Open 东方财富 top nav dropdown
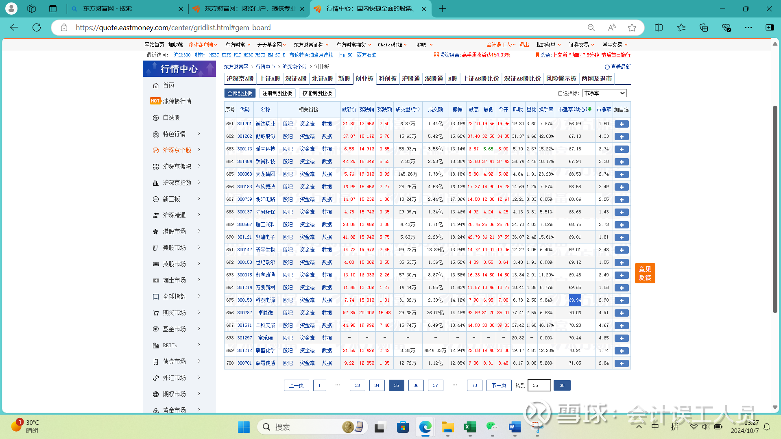This screenshot has width=781, height=439. point(238,45)
